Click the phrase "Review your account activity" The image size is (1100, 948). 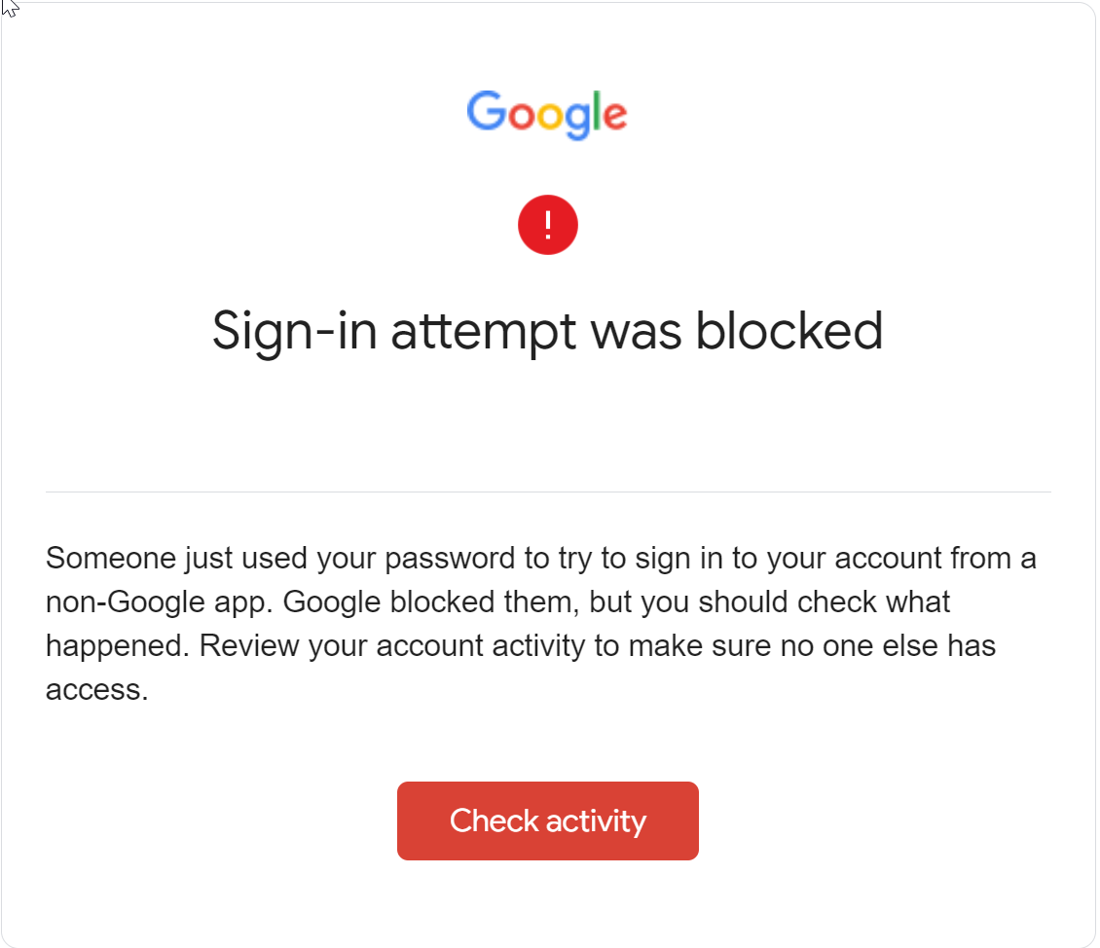point(392,646)
